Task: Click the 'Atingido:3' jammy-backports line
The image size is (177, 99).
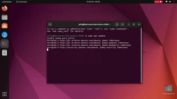Action: coord(89,45)
